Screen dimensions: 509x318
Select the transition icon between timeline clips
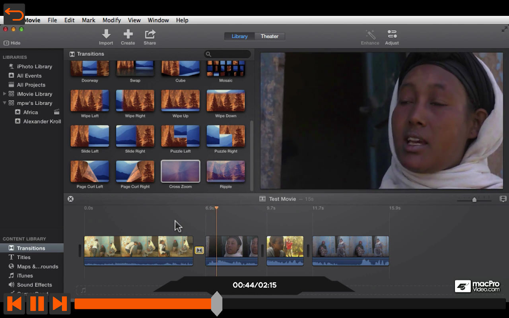200,250
